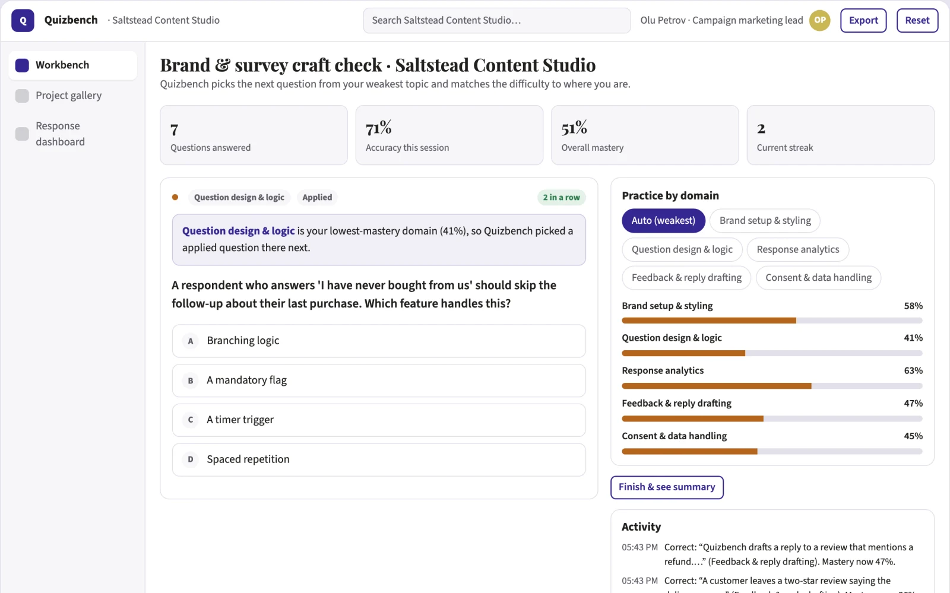
Task: Click the Consent & data handling mastery bar
Action: [772, 451]
